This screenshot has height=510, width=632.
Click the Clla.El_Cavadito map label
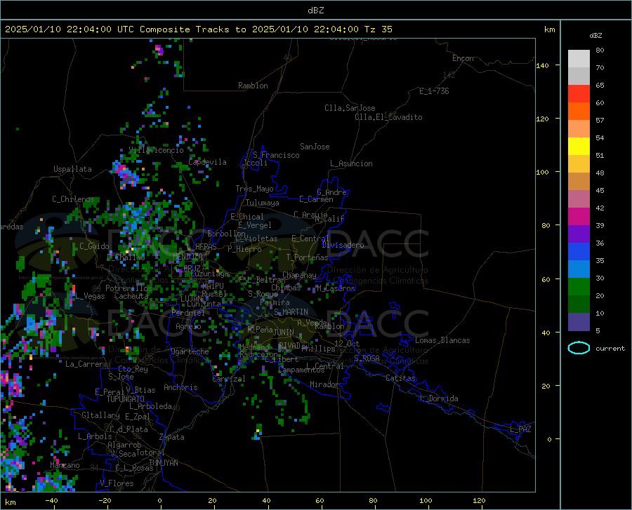click(388, 117)
